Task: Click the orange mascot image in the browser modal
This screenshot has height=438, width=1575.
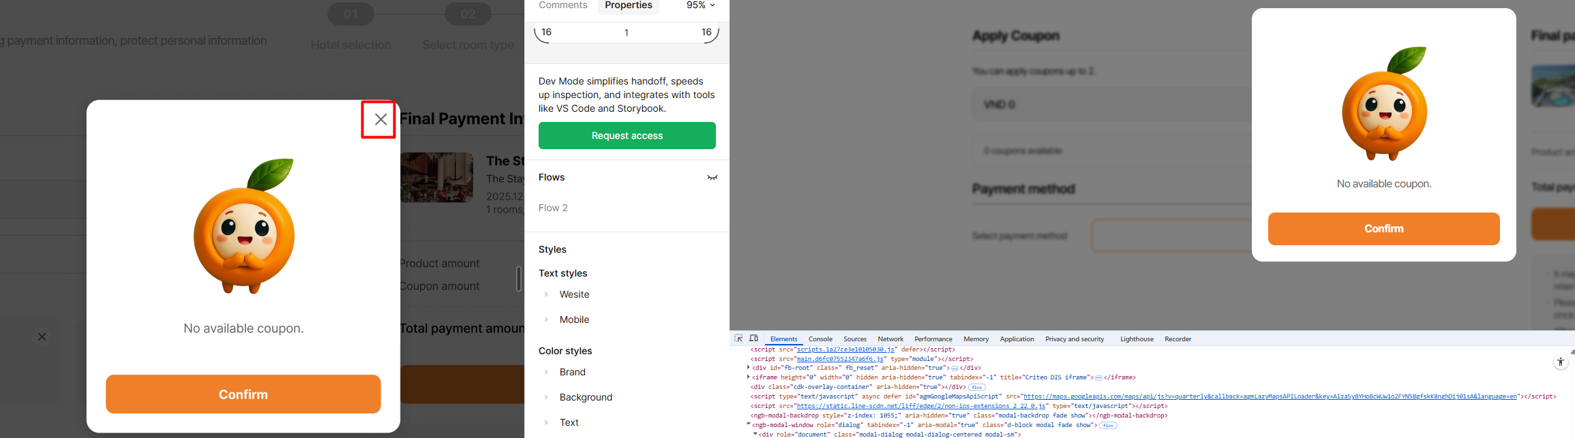Action: point(1384,104)
